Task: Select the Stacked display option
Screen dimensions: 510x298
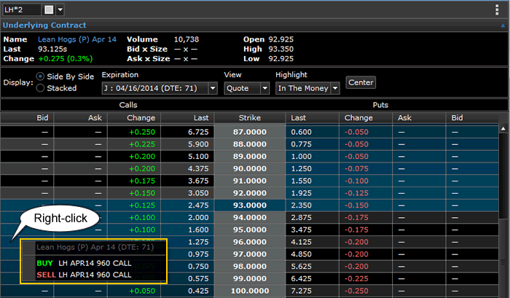Action: pos(40,88)
